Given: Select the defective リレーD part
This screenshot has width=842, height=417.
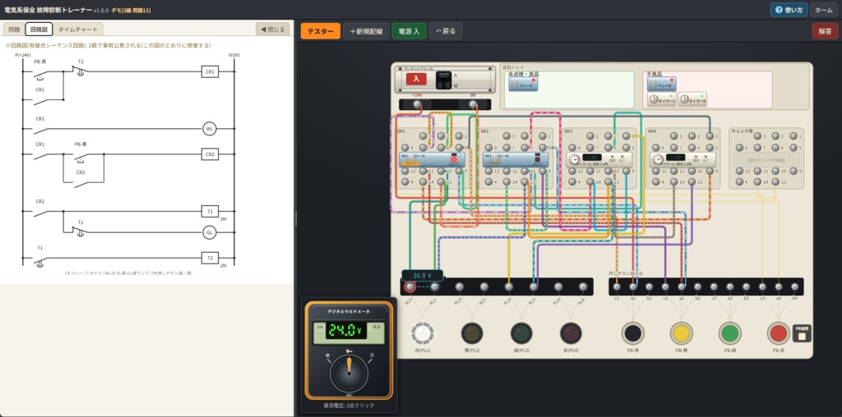Looking at the screenshot, I should [662, 85].
